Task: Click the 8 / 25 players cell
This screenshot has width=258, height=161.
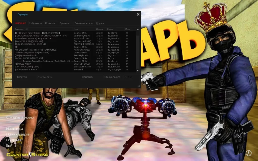Action: (99, 69)
